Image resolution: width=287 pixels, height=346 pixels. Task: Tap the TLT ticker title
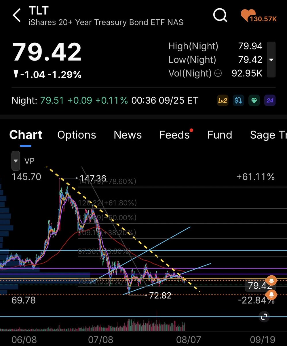pos(38,11)
